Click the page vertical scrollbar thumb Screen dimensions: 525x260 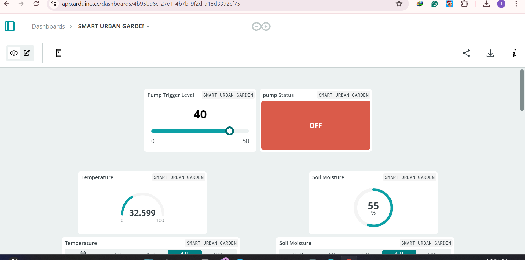[522, 90]
